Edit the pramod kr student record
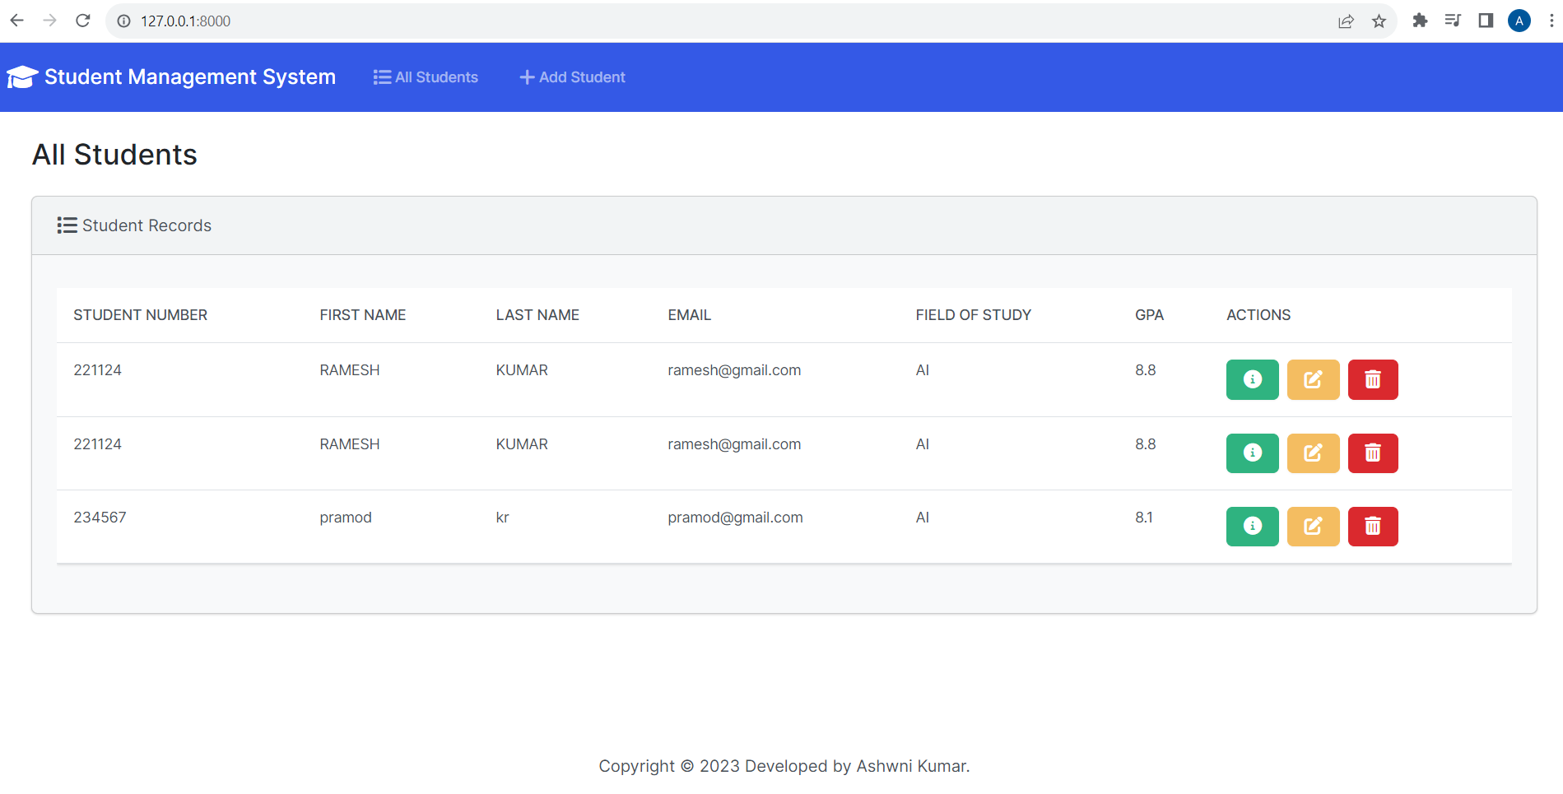The width and height of the screenshot is (1563, 794). click(x=1313, y=527)
